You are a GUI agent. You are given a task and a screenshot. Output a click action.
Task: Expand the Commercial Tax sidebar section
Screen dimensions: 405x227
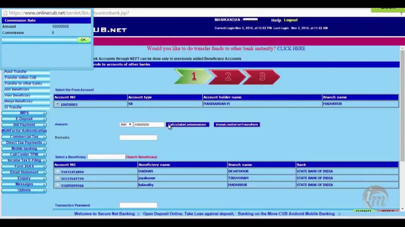[x=24, y=137]
